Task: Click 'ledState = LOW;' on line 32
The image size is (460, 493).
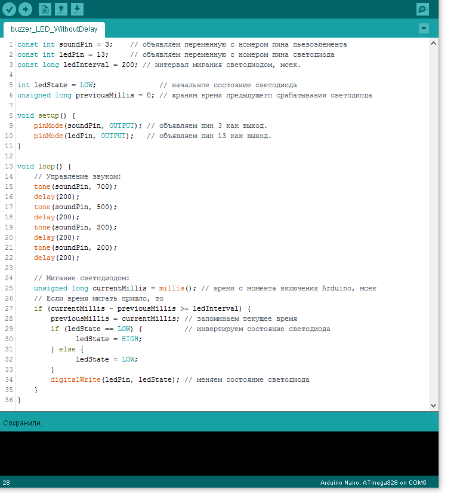Action: (107, 359)
